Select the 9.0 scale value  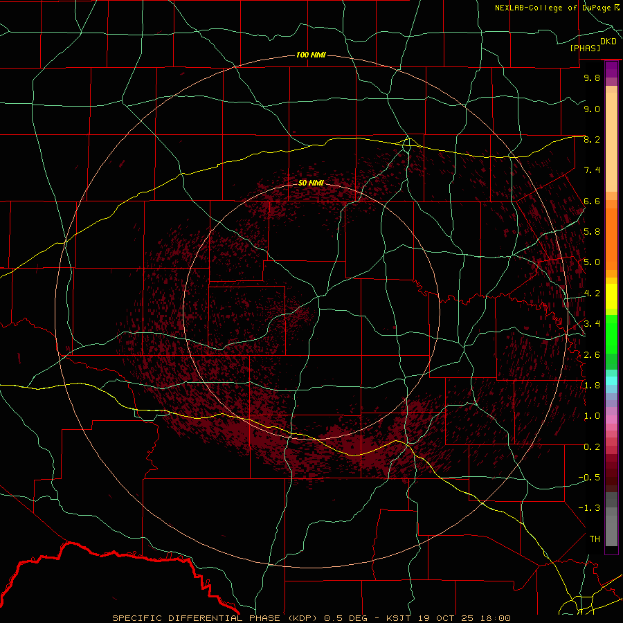592,109
